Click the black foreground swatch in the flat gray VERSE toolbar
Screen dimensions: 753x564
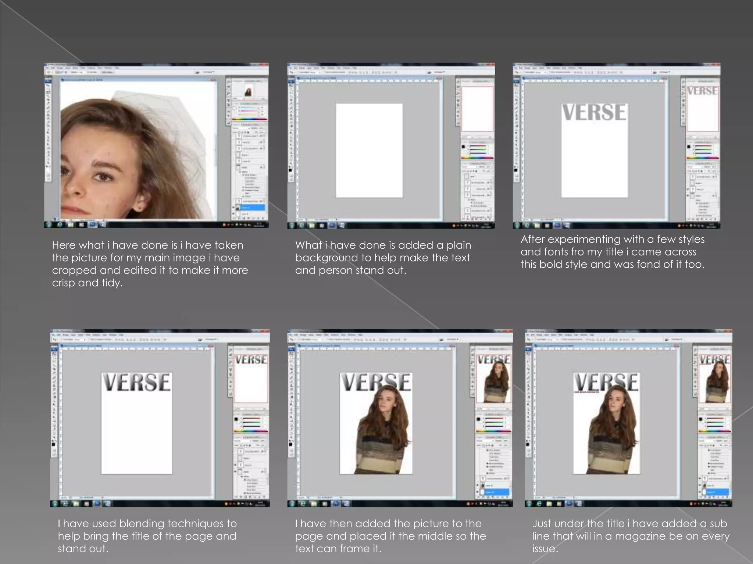pos(516,170)
